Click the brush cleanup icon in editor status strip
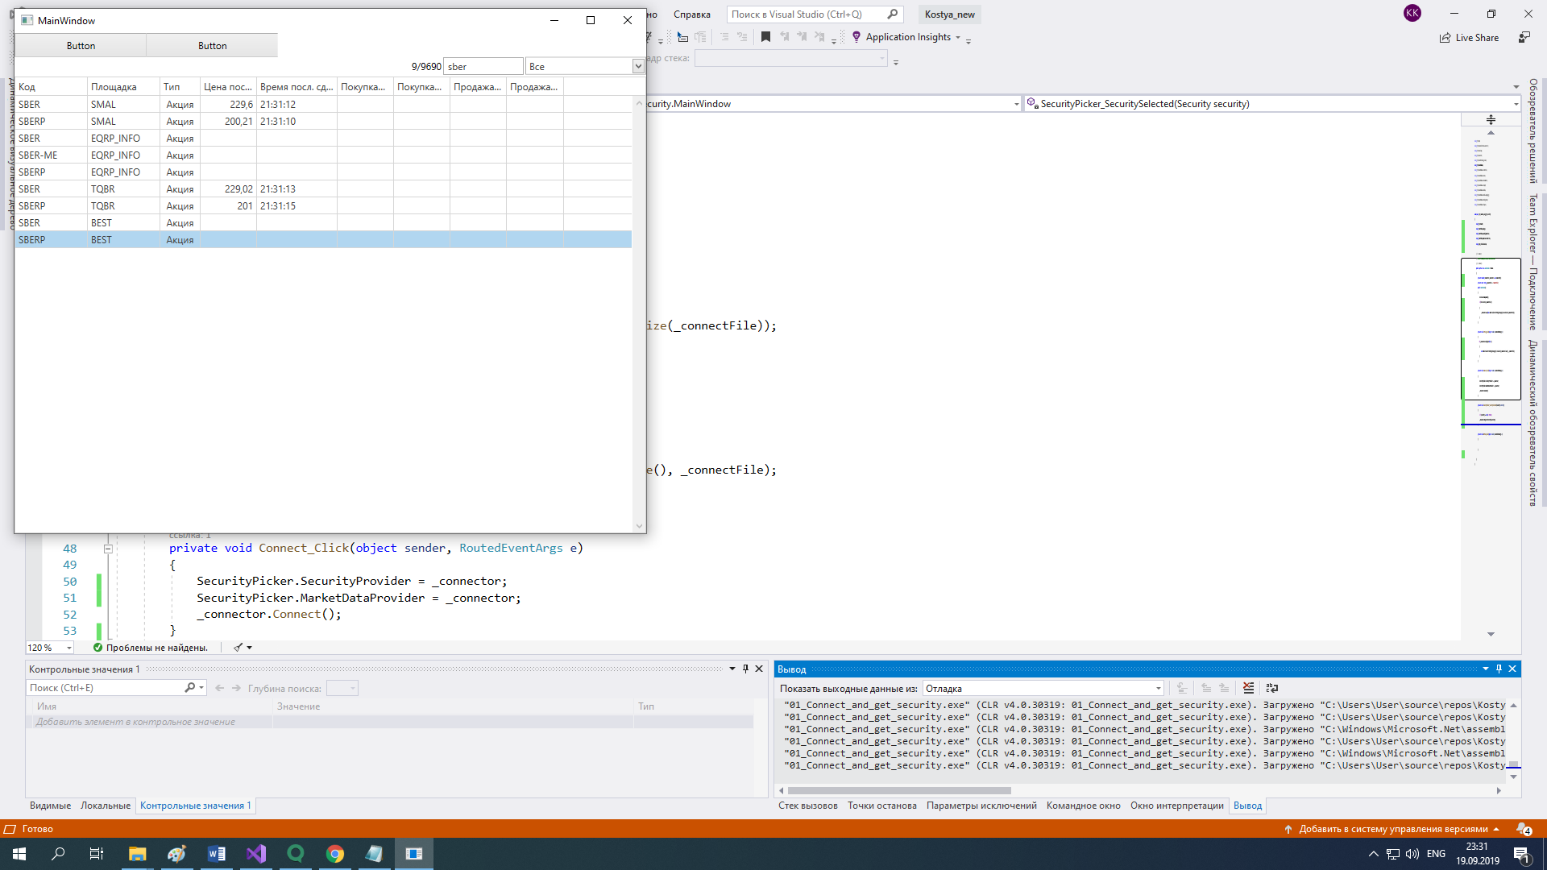 point(238,648)
